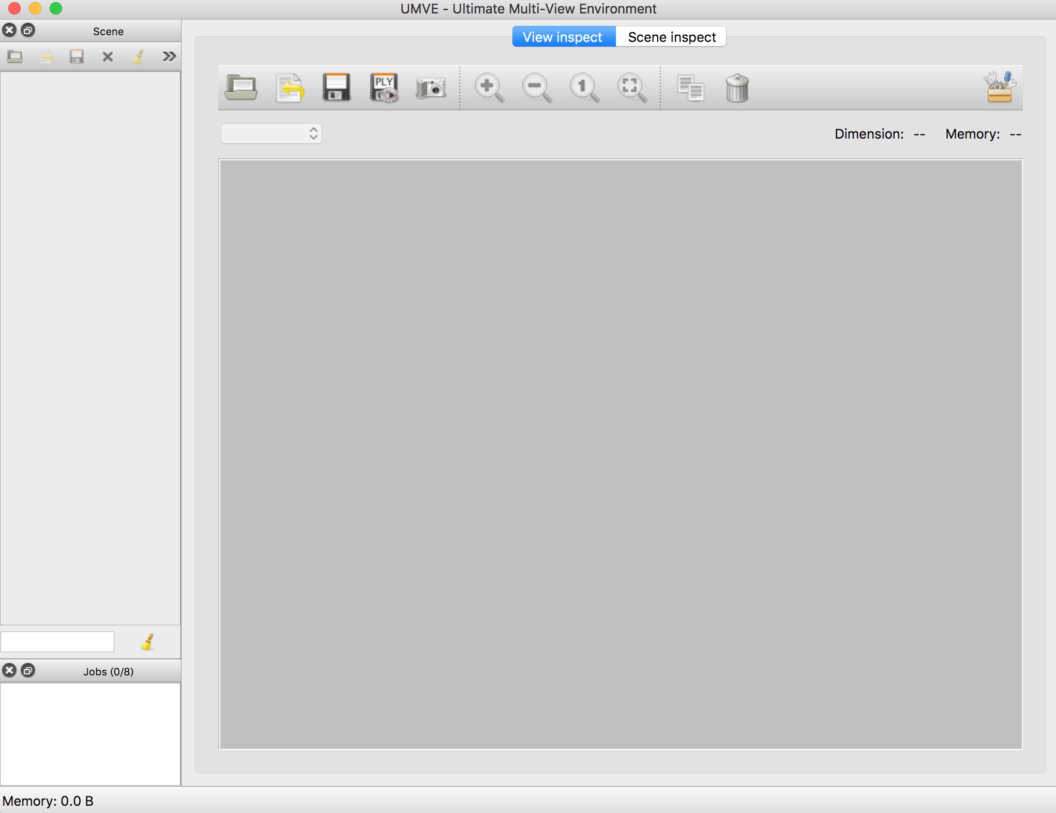Open the embedding selection dropdown
Viewport: 1056px width, 813px height.
point(271,133)
